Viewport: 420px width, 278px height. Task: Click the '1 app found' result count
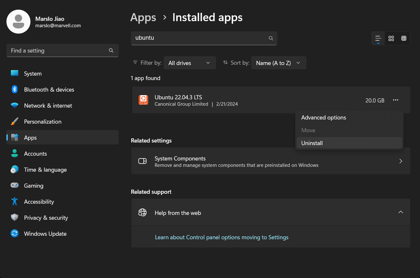[x=146, y=78]
